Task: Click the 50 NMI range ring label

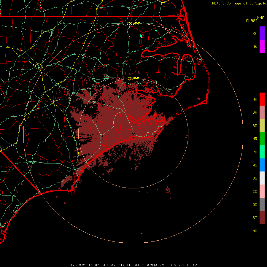Action: pyautogui.click(x=133, y=78)
